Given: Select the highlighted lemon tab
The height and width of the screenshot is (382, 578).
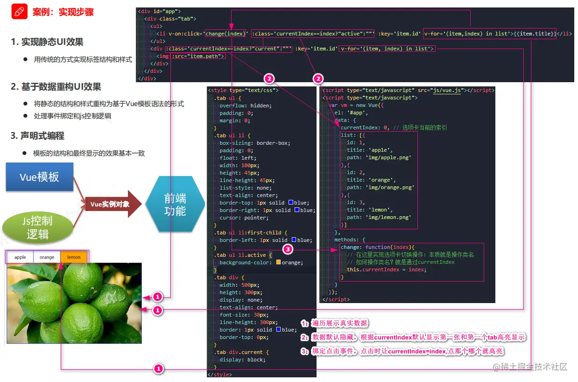Looking at the screenshot, I should click(74, 257).
